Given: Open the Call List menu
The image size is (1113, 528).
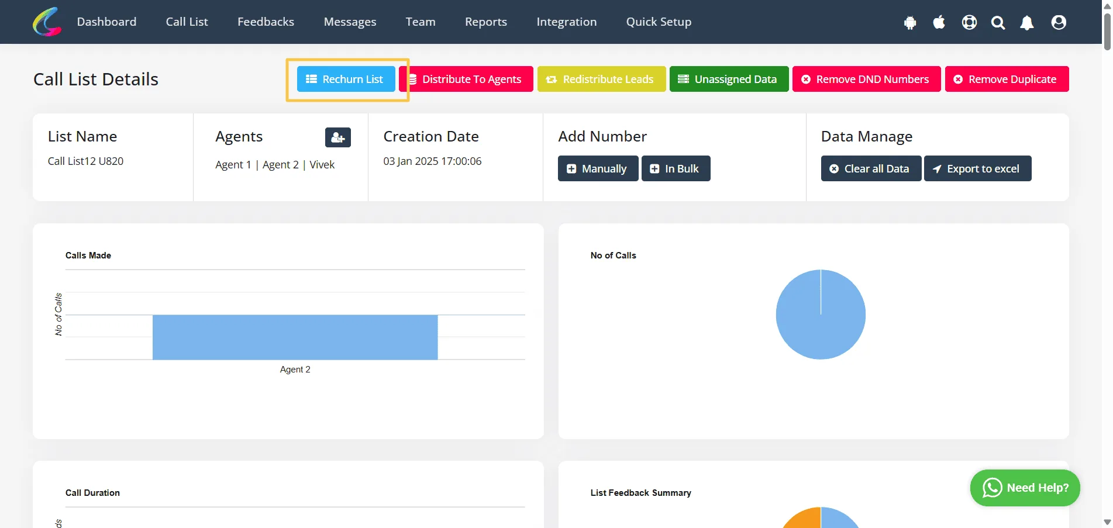Looking at the screenshot, I should [187, 22].
